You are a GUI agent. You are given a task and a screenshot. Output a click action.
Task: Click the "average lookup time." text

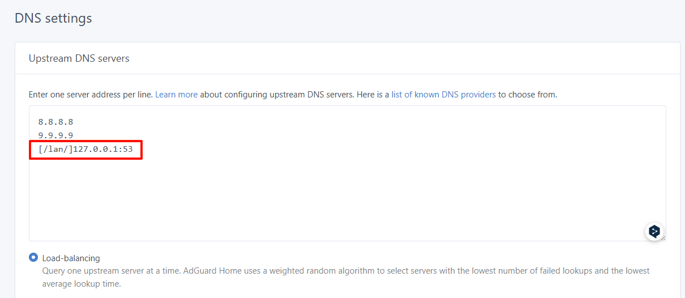point(82,284)
